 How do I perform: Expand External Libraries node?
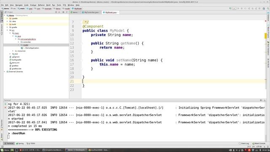point(5,71)
